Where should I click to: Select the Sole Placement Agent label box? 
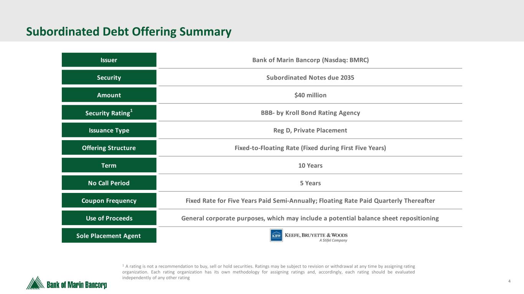(x=109, y=236)
